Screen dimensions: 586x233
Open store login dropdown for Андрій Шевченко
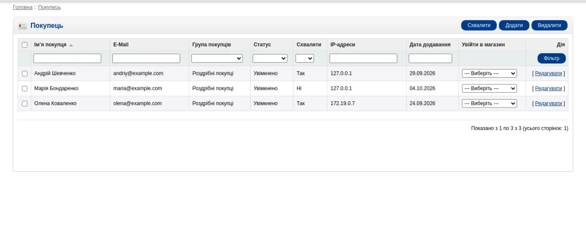[489, 73]
